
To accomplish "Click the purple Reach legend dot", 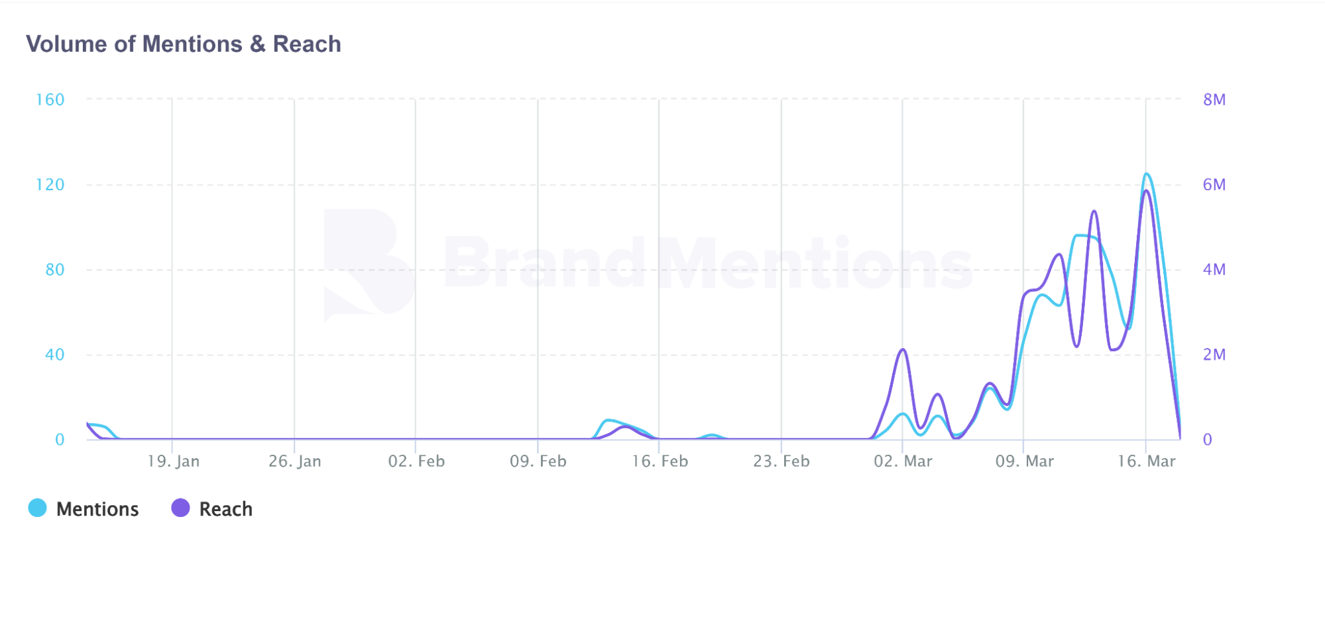I will [x=180, y=508].
